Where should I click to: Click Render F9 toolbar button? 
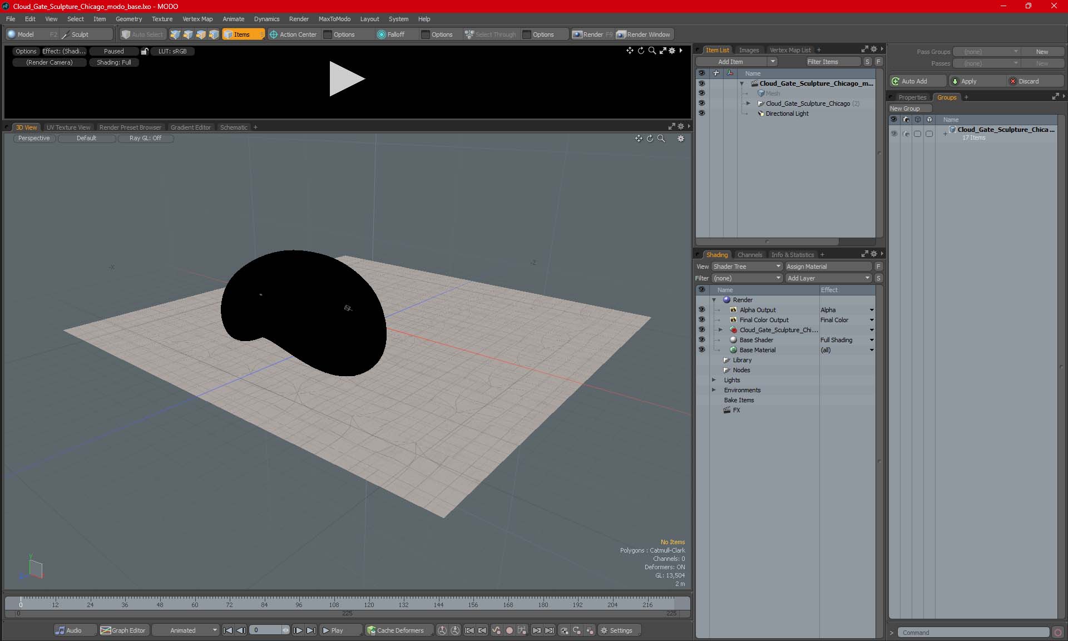(592, 34)
